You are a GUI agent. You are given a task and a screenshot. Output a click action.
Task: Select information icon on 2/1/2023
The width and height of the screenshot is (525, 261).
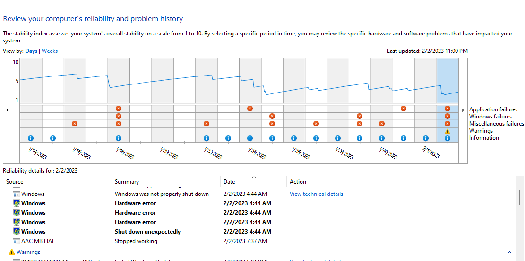point(426,138)
